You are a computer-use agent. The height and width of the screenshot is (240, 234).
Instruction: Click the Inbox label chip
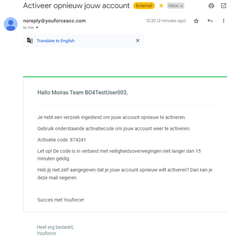pos(173,6)
